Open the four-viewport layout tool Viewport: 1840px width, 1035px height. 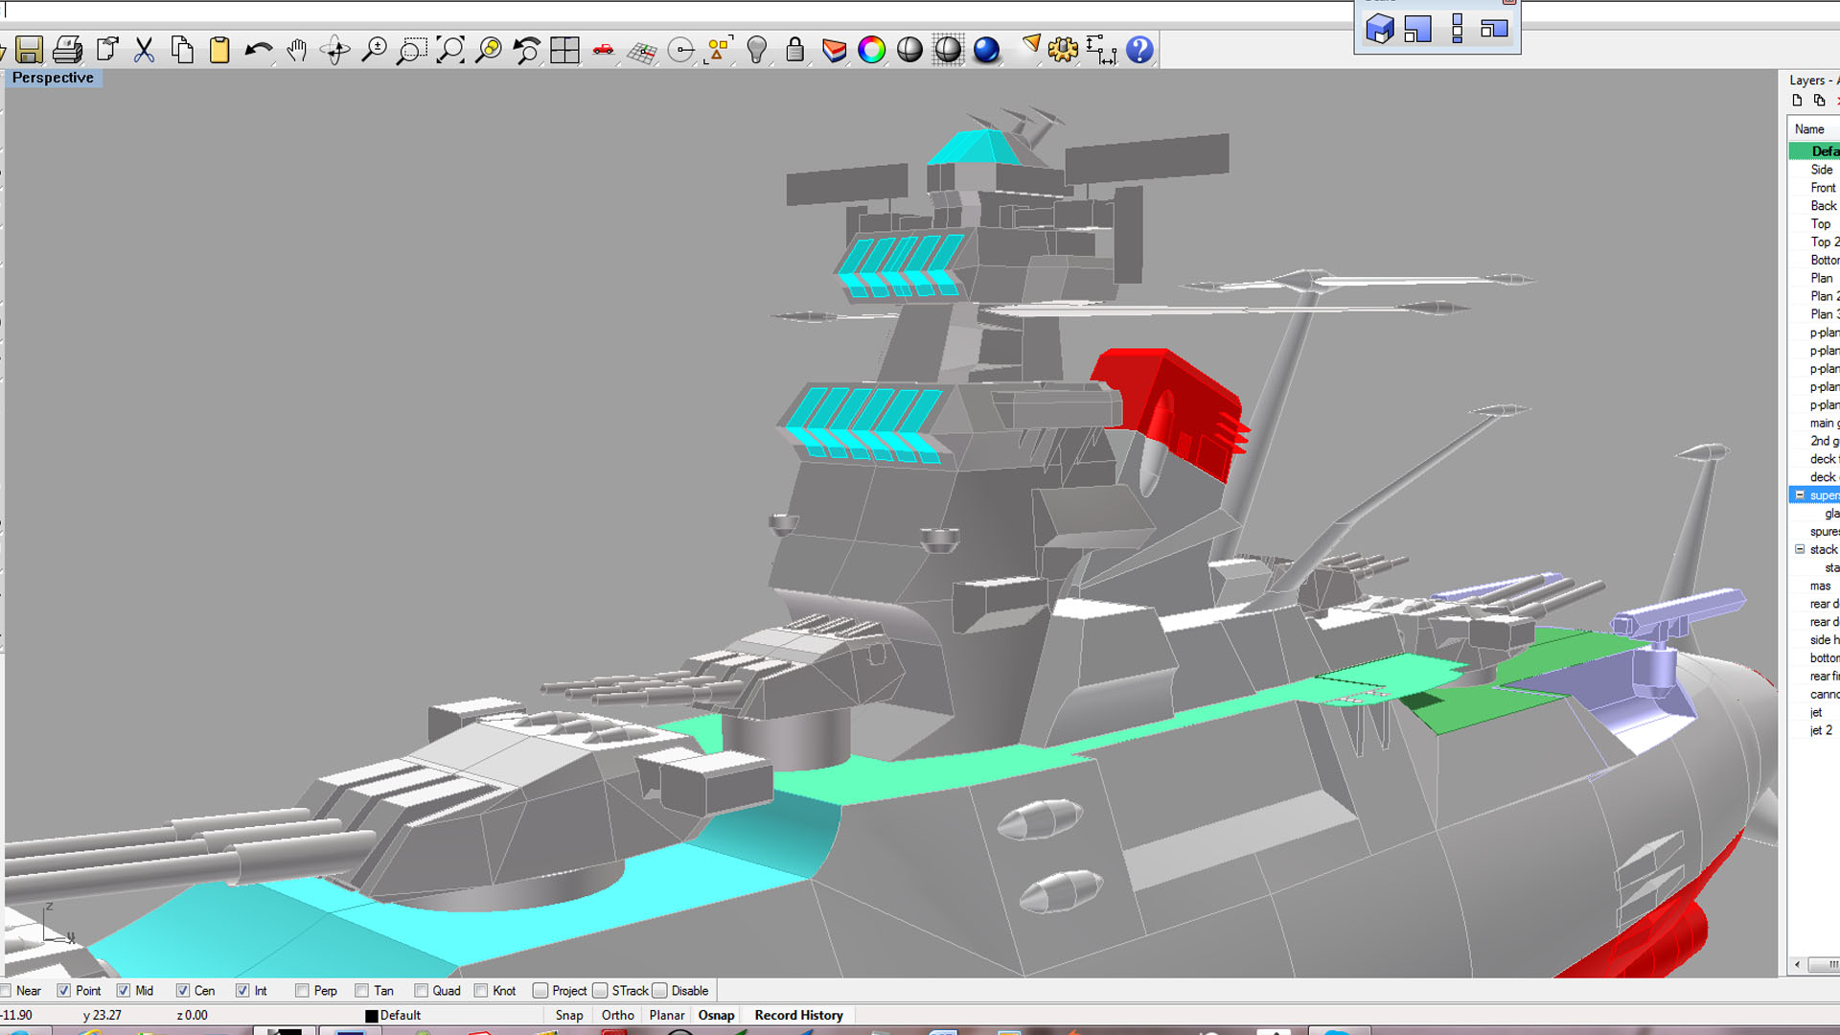click(x=565, y=50)
